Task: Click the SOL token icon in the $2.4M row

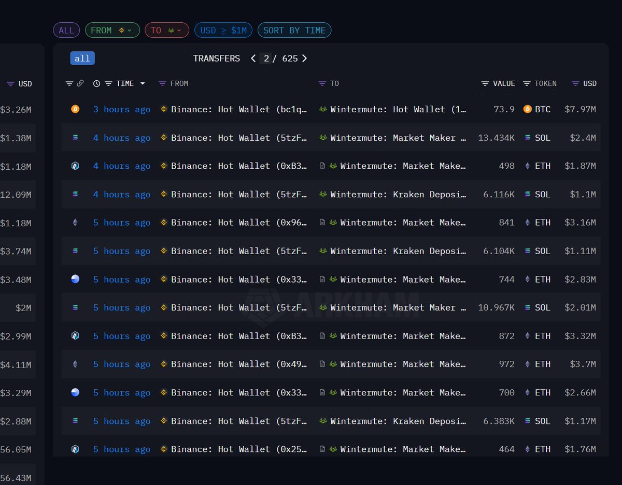Action: pos(528,138)
